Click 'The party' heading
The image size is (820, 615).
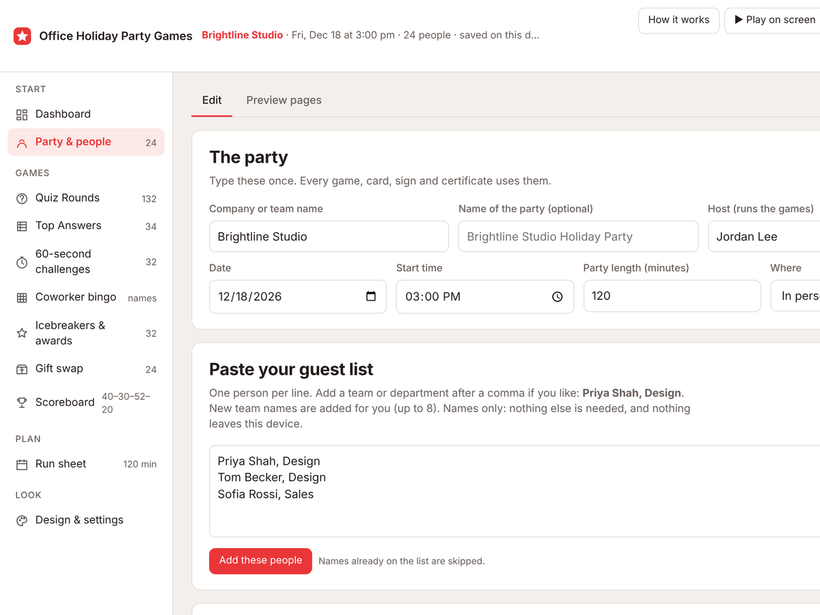[x=248, y=157]
